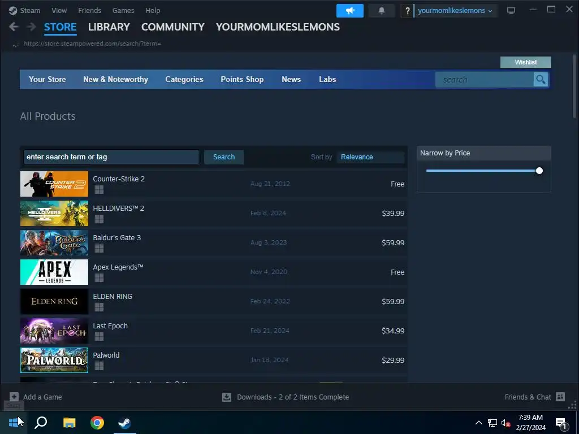Open the notifications bell
579x434 pixels.
coord(382,11)
